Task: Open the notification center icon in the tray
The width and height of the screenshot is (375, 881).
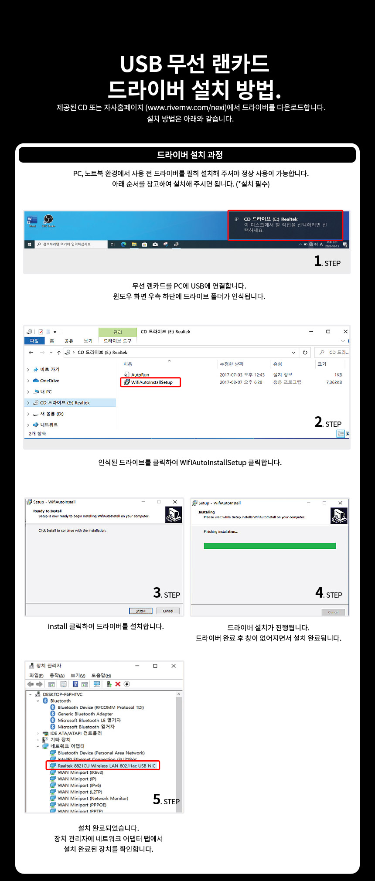Action: pos(346,245)
